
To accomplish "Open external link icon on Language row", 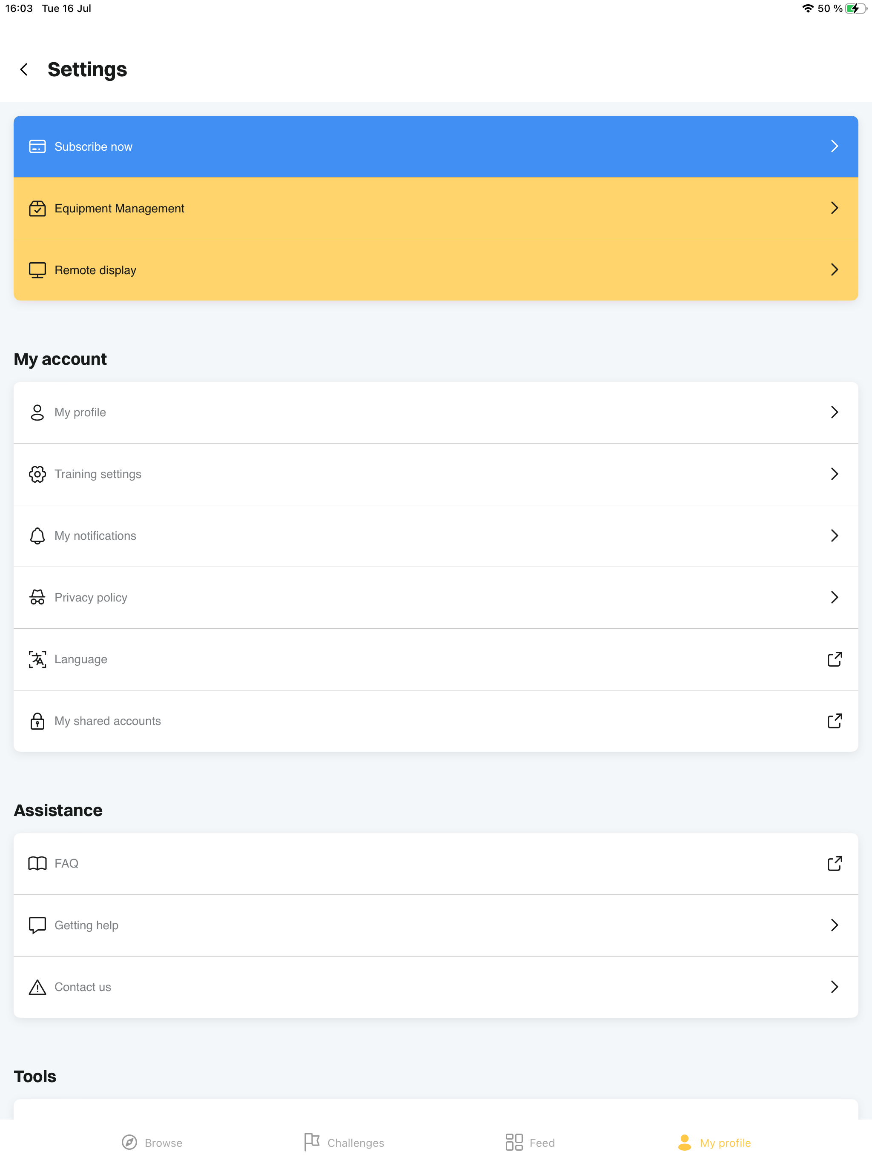I will [x=835, y=659].
